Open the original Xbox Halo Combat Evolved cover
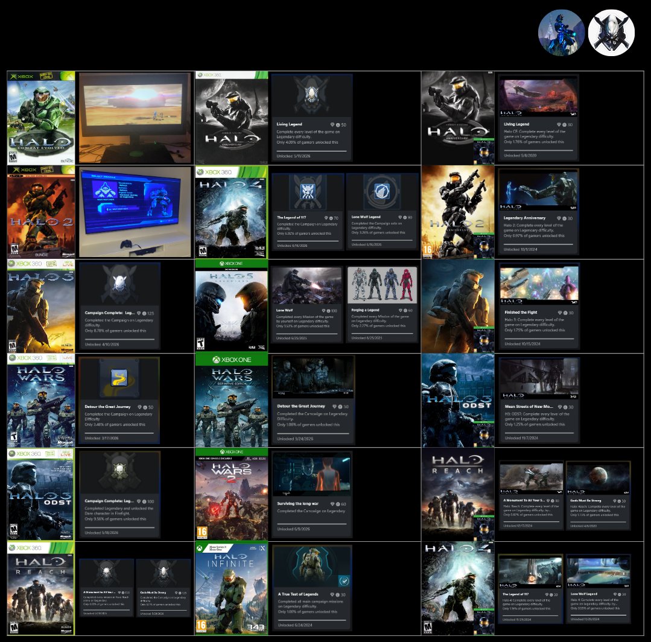Screen dimensions: 651x642 (41, 118)
